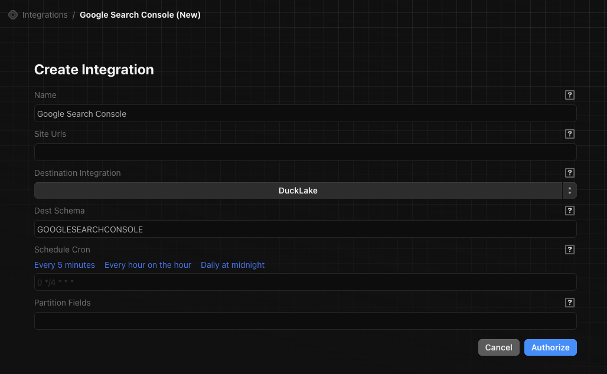Screen dimensions: 607x374
Task: Click the Site Urls input field
Action: [305, 152]
